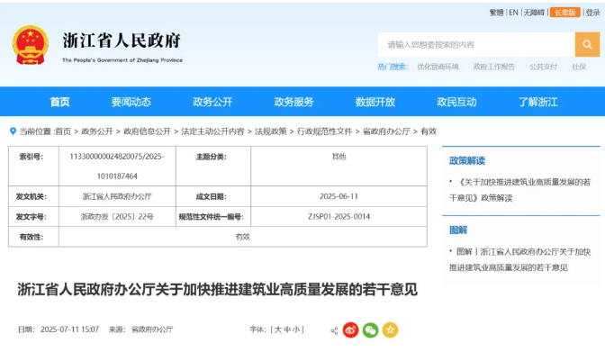
Task: Open the 了解浙江 navigation tab
Action: coord(538,102)
